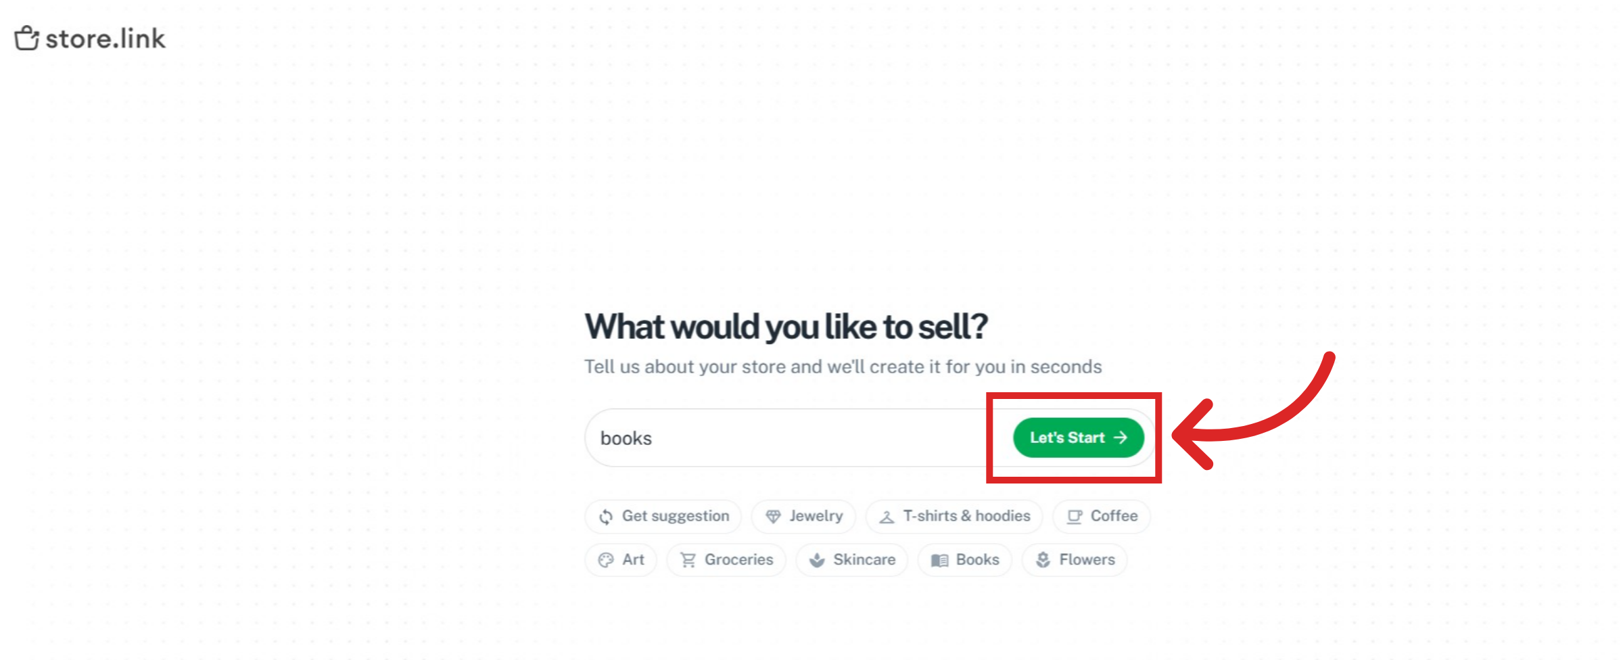This screenshot has height=660, width=1623.
Task: Click the store.link shopping bag logo icon
Action: tap(26, 39)
